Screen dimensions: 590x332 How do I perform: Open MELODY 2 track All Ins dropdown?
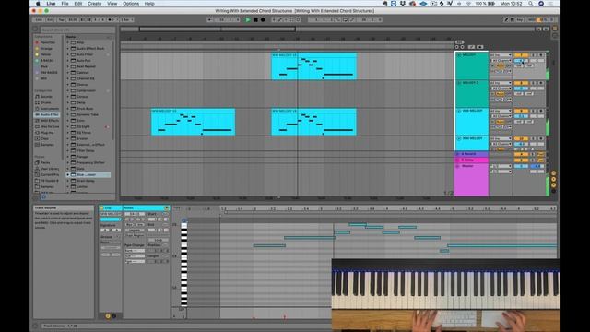coord(501,83)
